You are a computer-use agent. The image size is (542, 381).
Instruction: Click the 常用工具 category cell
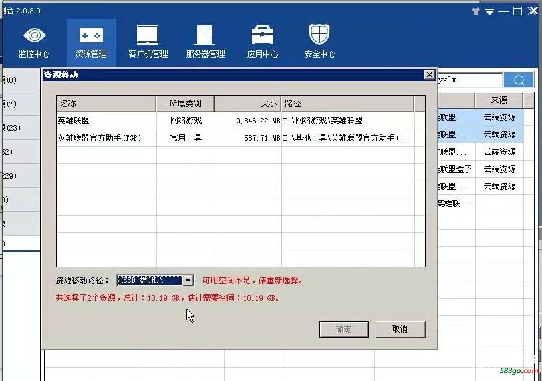coord(186,137)
